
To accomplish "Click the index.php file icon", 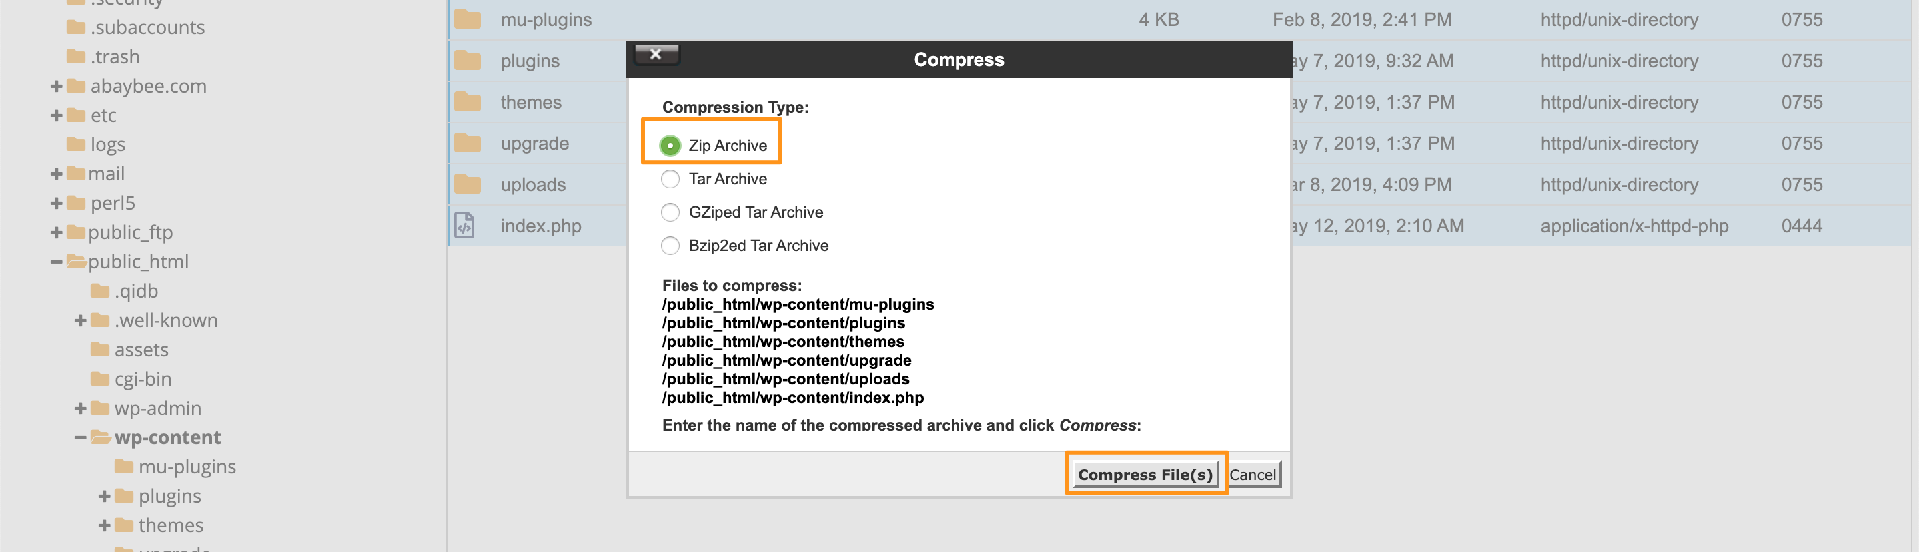I will (x=465, y=225).
